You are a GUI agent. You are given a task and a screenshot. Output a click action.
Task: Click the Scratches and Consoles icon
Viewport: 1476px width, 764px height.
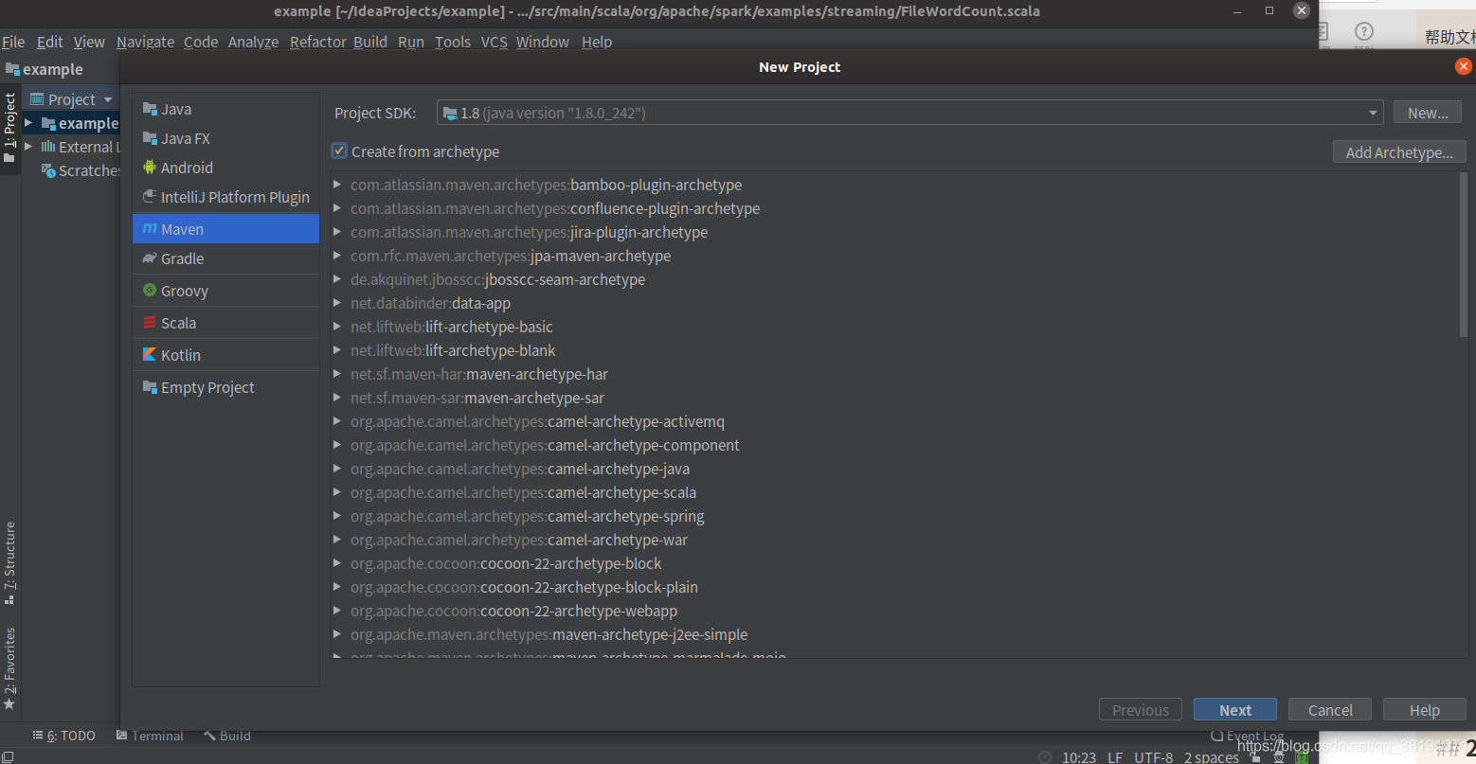click(x=48, y=170)
